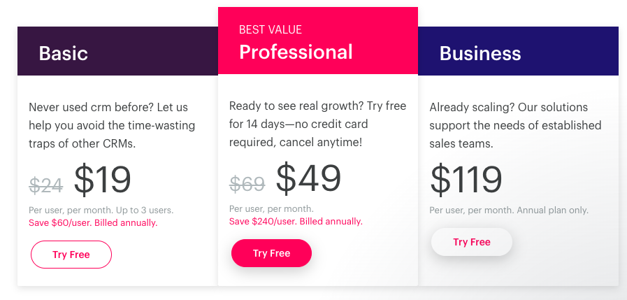627x300 pixels.
Task: Select the Basic plan header
Action: click(x=64, y=53)
